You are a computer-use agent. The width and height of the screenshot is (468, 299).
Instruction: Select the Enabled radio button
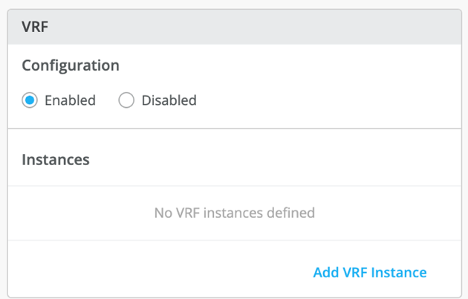pos(30,100)
